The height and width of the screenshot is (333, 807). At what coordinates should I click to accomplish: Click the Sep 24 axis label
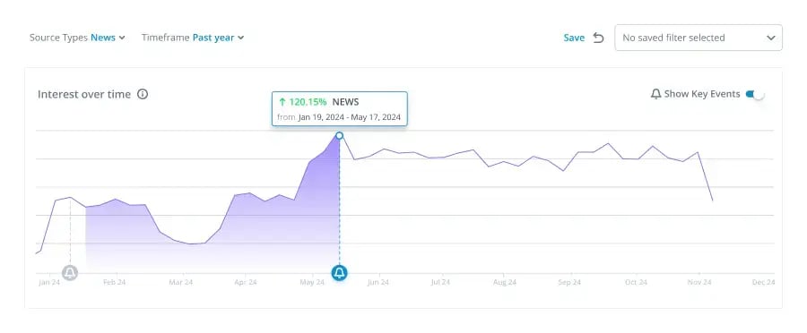pos(569,282)
